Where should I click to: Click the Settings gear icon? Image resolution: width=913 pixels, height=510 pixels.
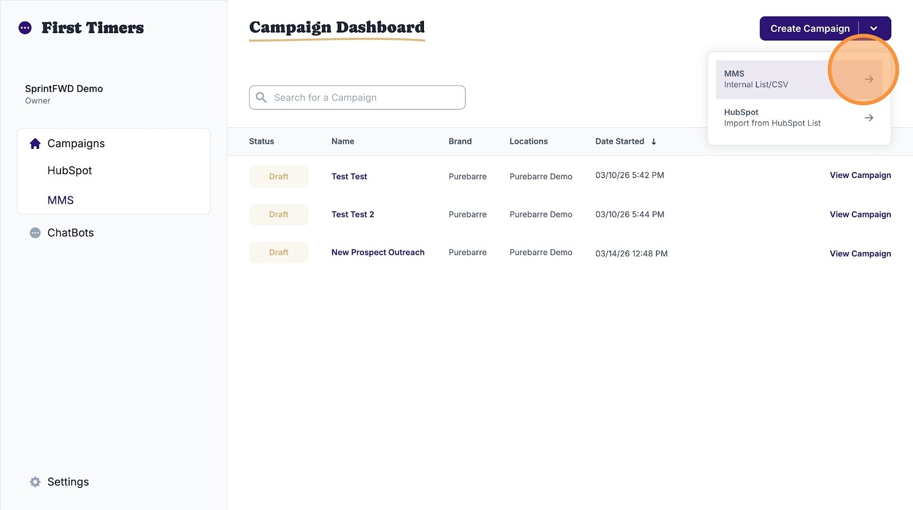35,482
